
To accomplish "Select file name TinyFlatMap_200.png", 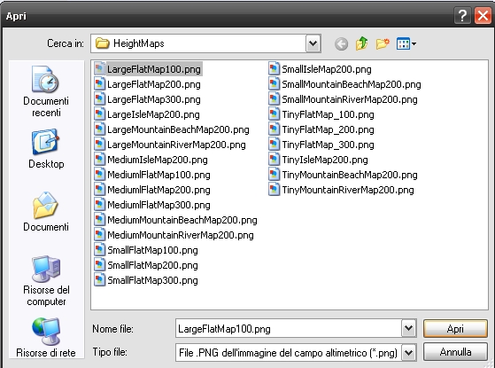I will pos(328,129).
